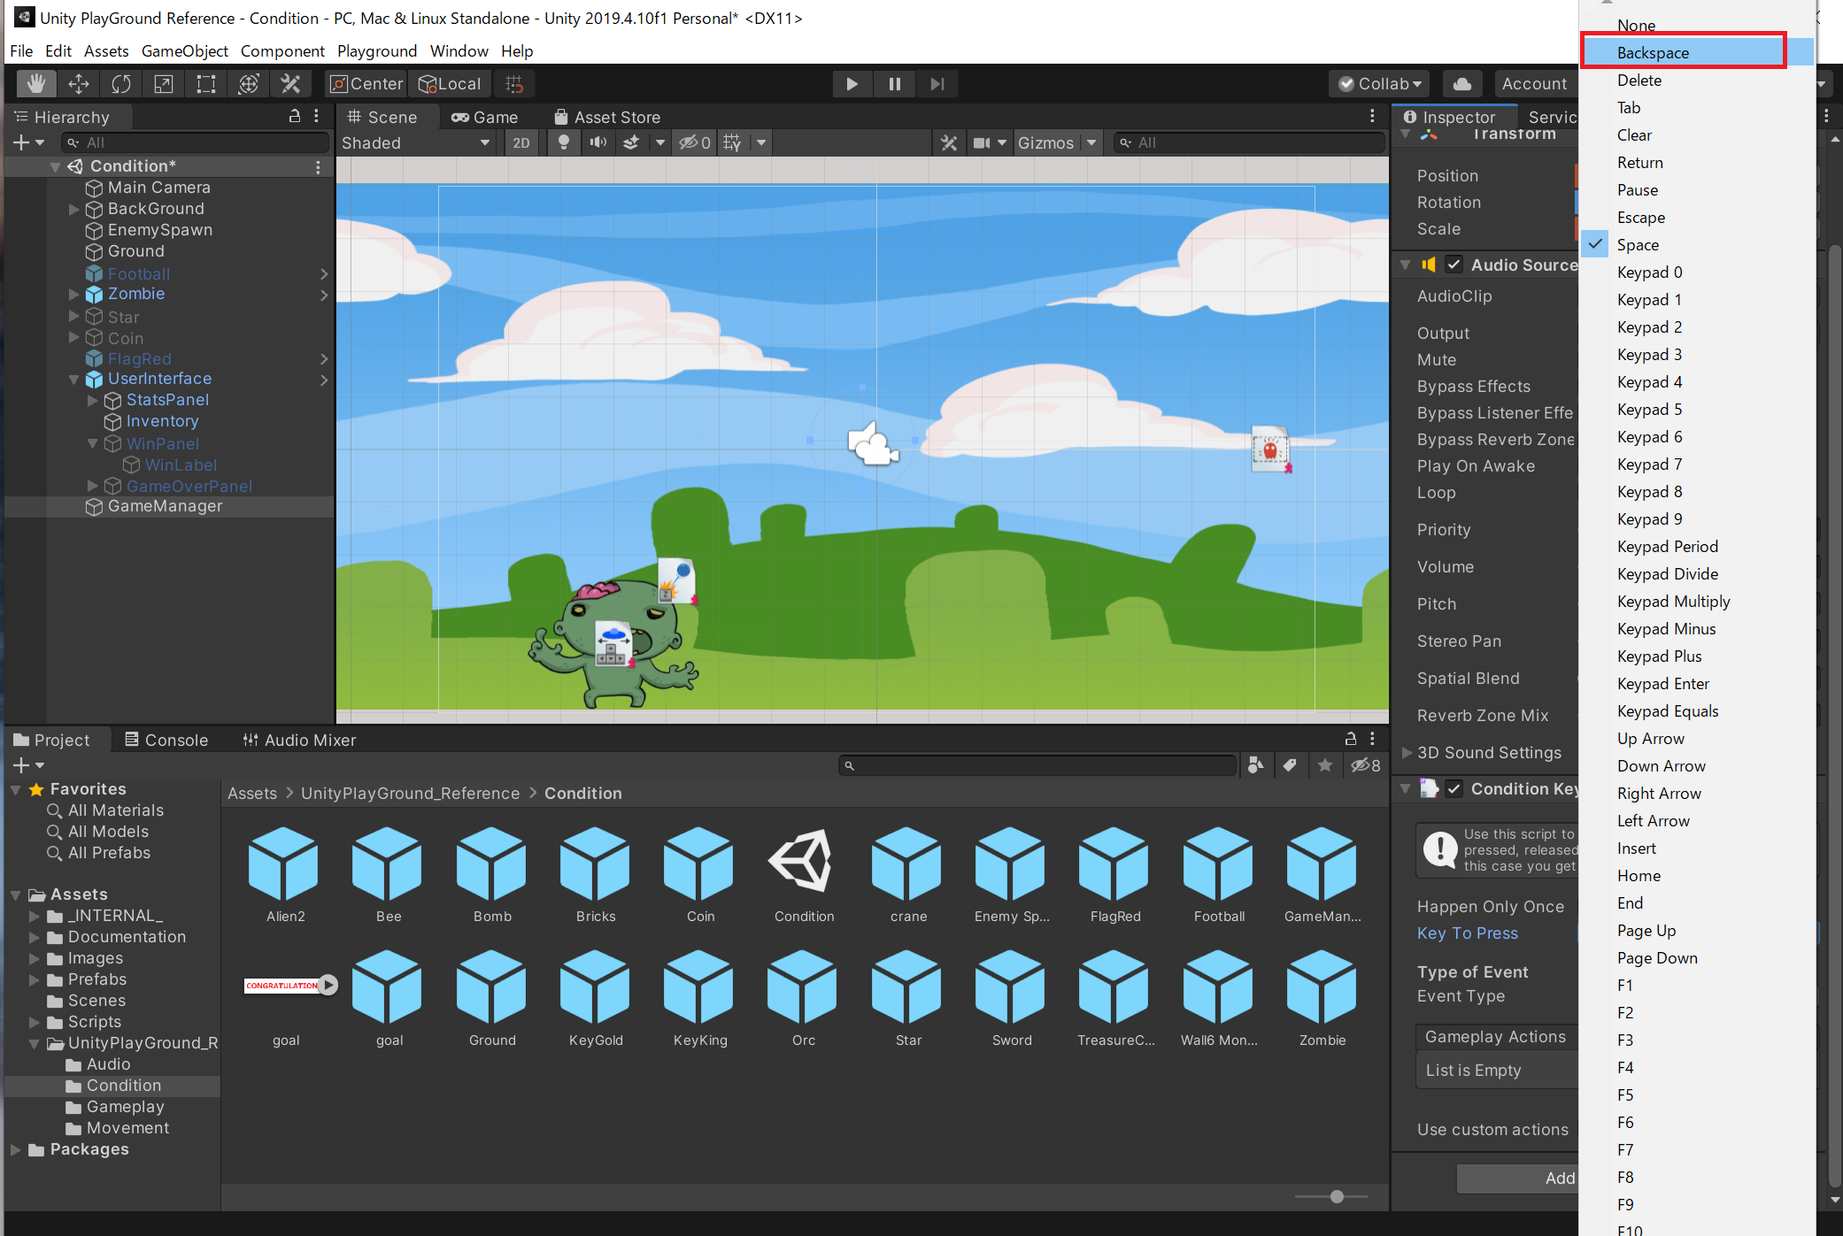Open the Playground menu
Image resolution: width=1843 pixels, height=1236 pixels.
(376, 50)
